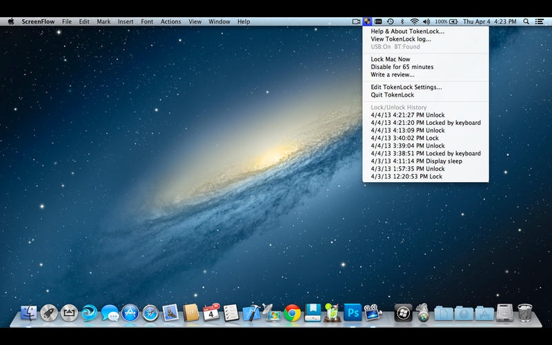Screen dimensions: 552x345
Task: Click "Write a review..." entry
Action: [392, 75]
